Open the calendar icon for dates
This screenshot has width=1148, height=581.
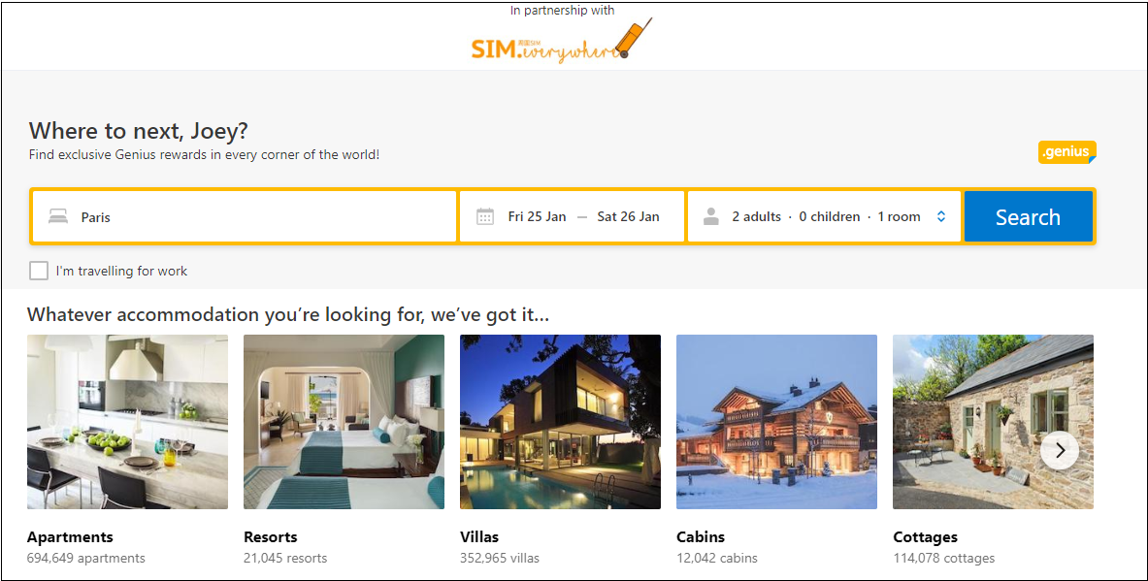pos(484,216)
